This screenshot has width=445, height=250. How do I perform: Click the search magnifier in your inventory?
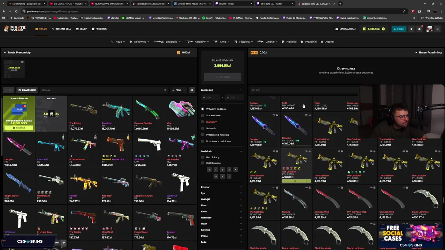tap(165, 90)
